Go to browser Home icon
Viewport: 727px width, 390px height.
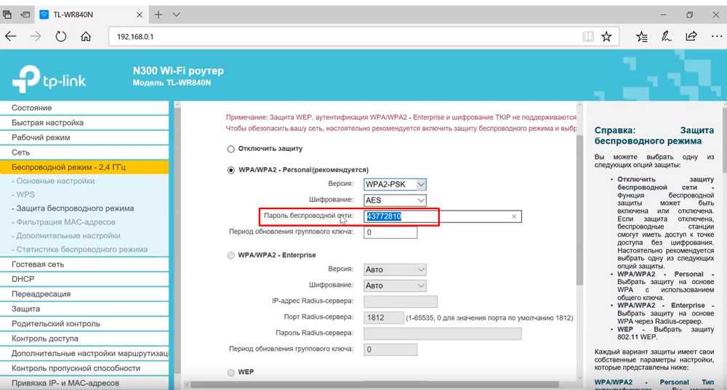point(86,36)
